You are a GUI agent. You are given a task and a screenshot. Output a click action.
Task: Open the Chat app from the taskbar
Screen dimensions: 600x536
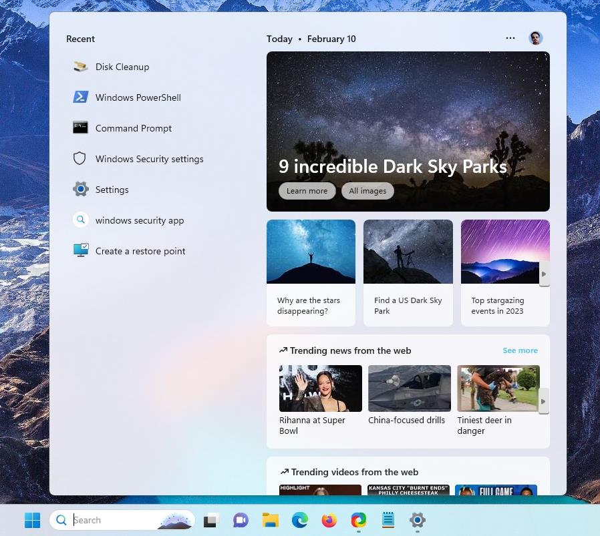pyautogui.click(x=241, y=520)
